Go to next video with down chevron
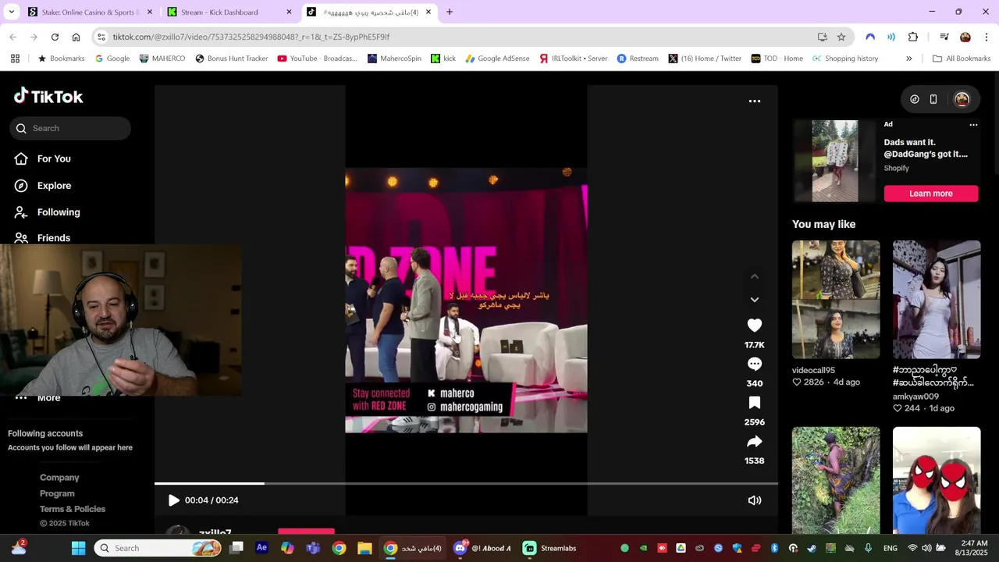Viewport: 999px width, 562px height. tap(754, 300)
